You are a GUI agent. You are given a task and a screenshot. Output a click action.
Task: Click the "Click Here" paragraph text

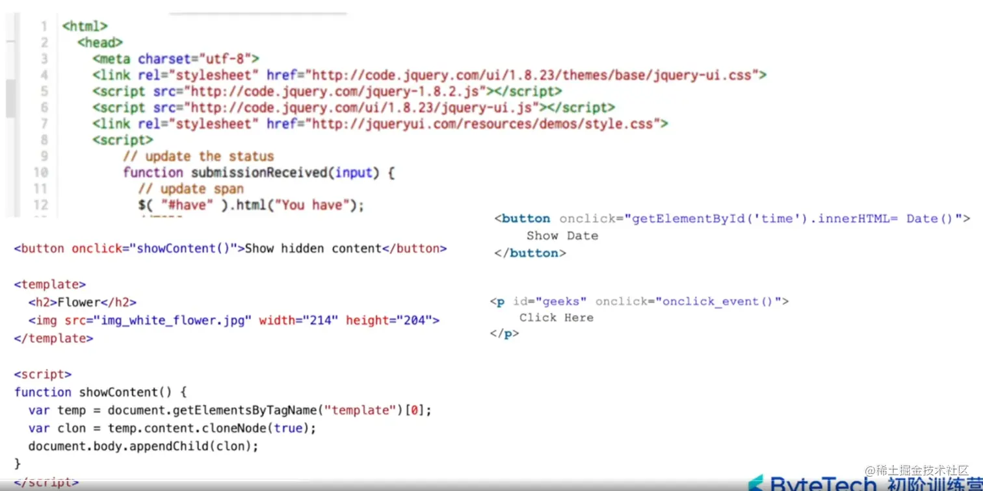557,318
